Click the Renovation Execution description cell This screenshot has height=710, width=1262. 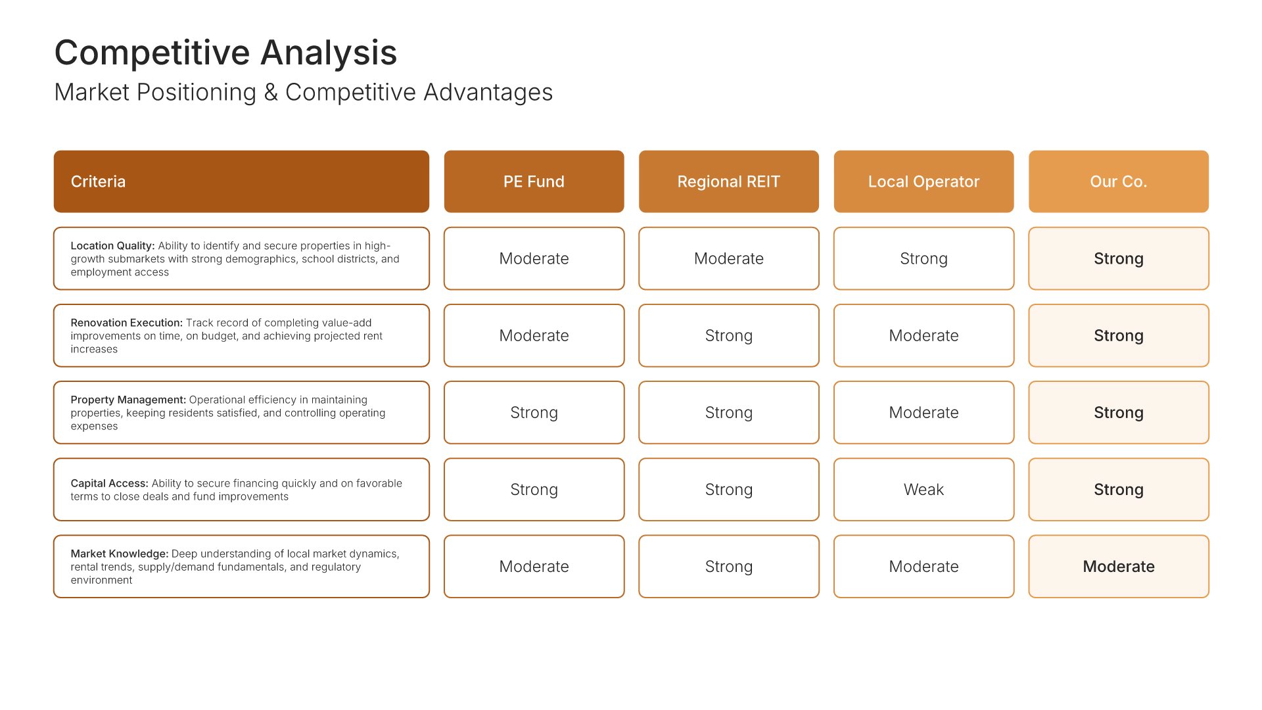point(241,335)
